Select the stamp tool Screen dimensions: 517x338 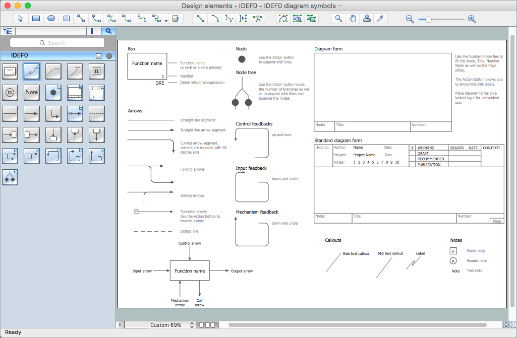pos(367,19)
